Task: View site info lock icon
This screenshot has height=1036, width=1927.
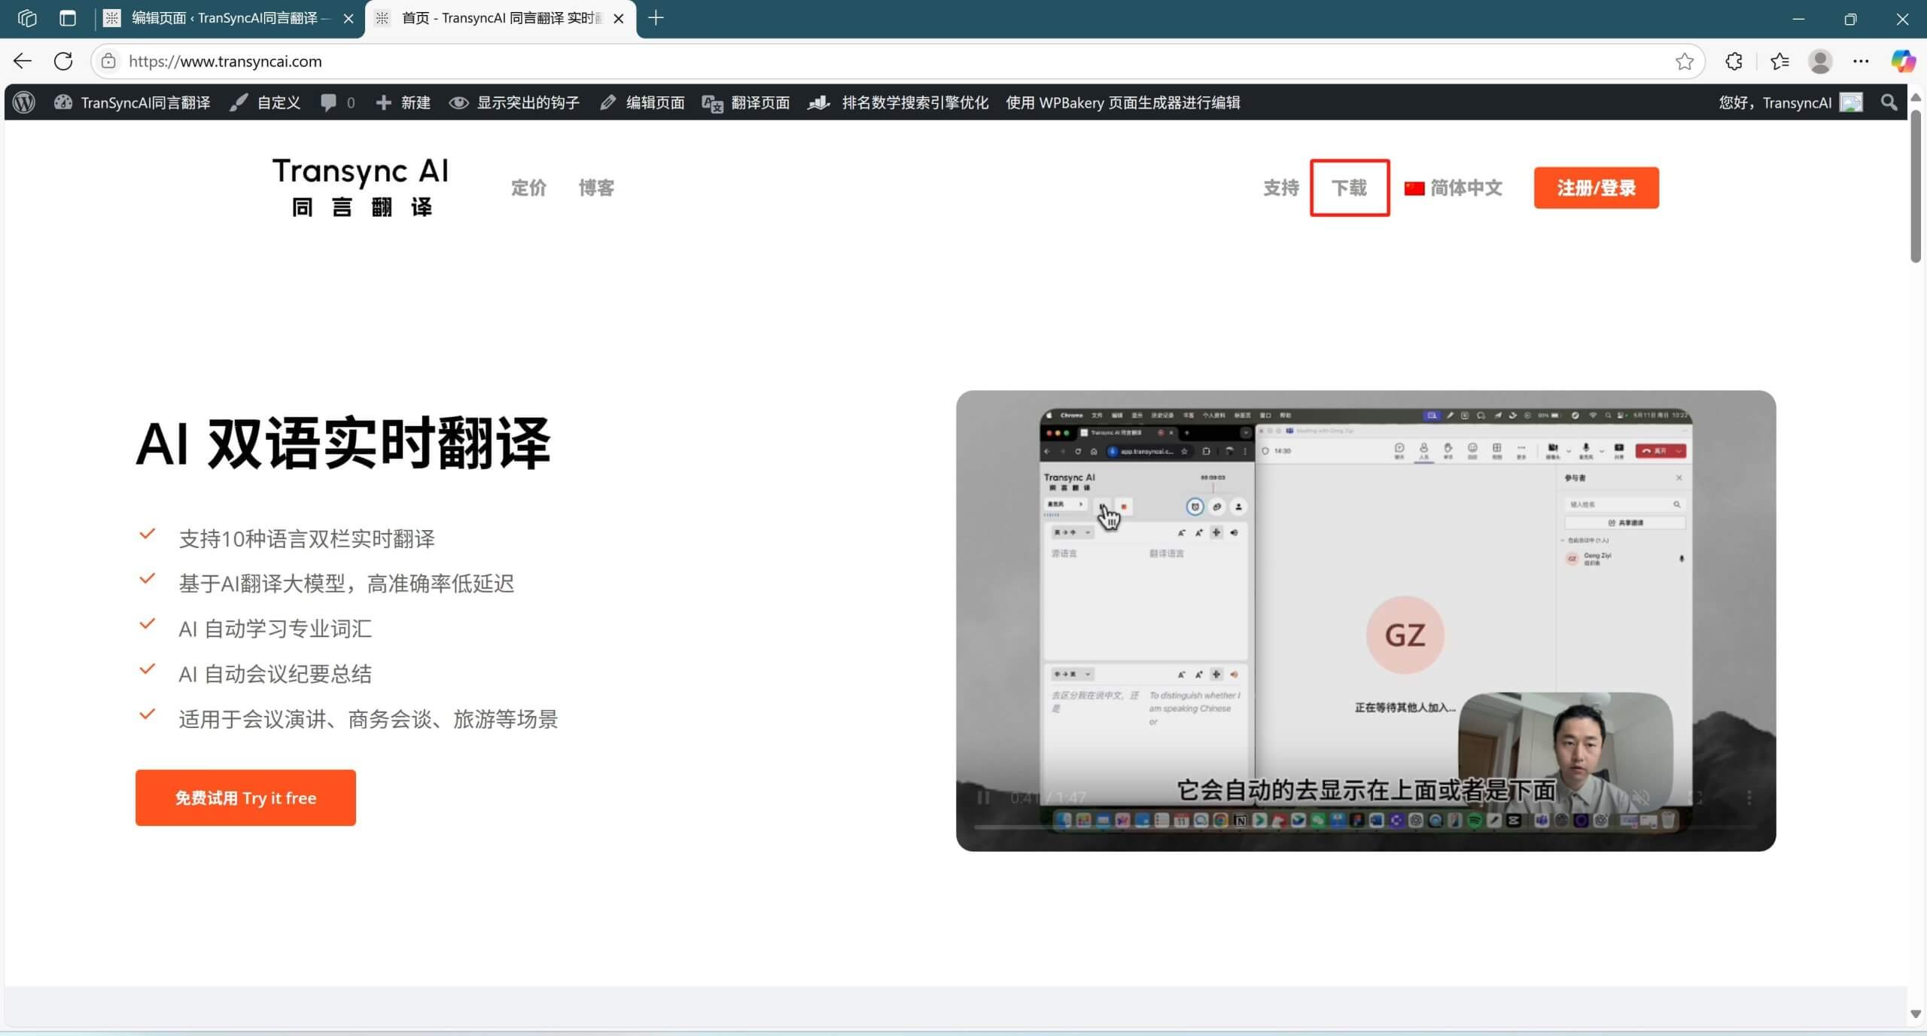Action: [108, 61]
